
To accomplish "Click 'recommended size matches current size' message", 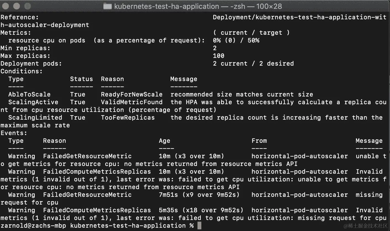I will coord(242,95).
